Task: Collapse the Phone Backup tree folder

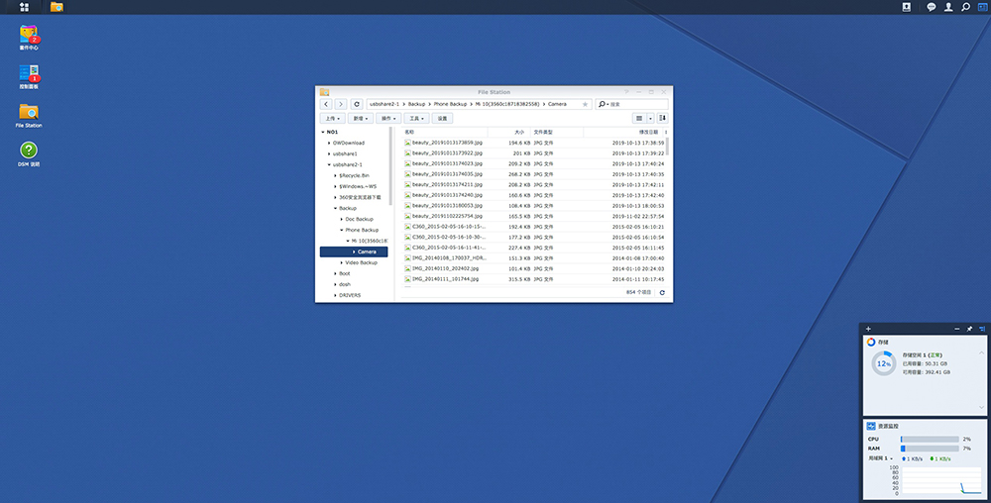Action: click(342, 230)
